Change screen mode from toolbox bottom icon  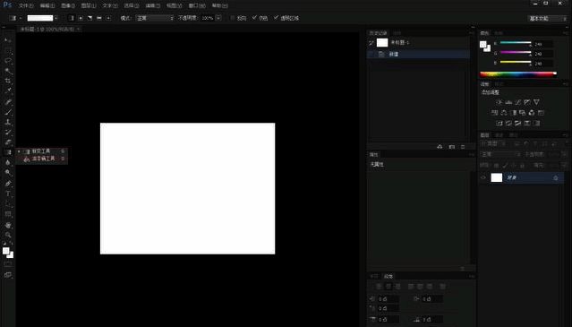[x=8, y=275]
